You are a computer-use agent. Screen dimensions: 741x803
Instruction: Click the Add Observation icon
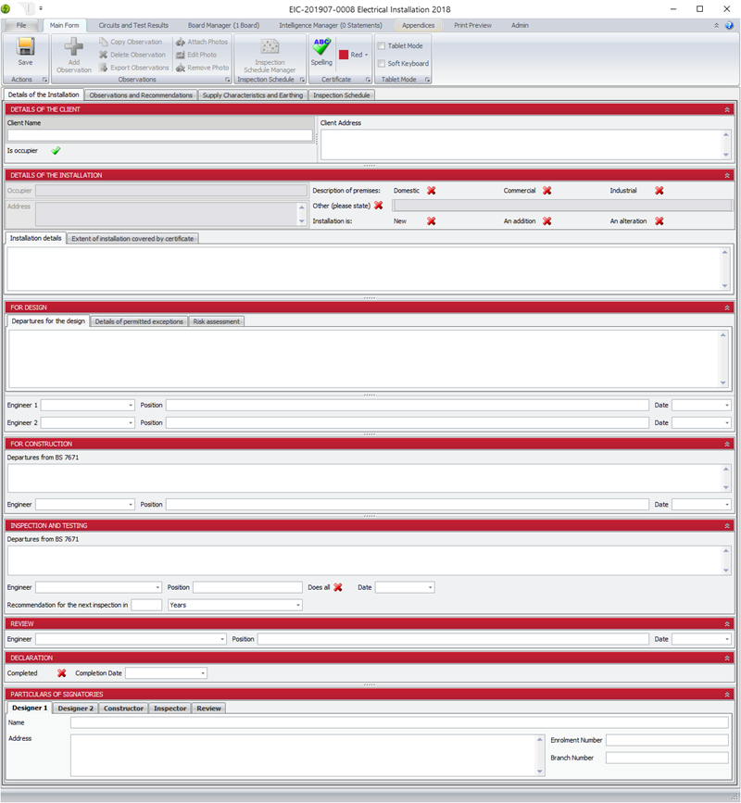[73, 48]
